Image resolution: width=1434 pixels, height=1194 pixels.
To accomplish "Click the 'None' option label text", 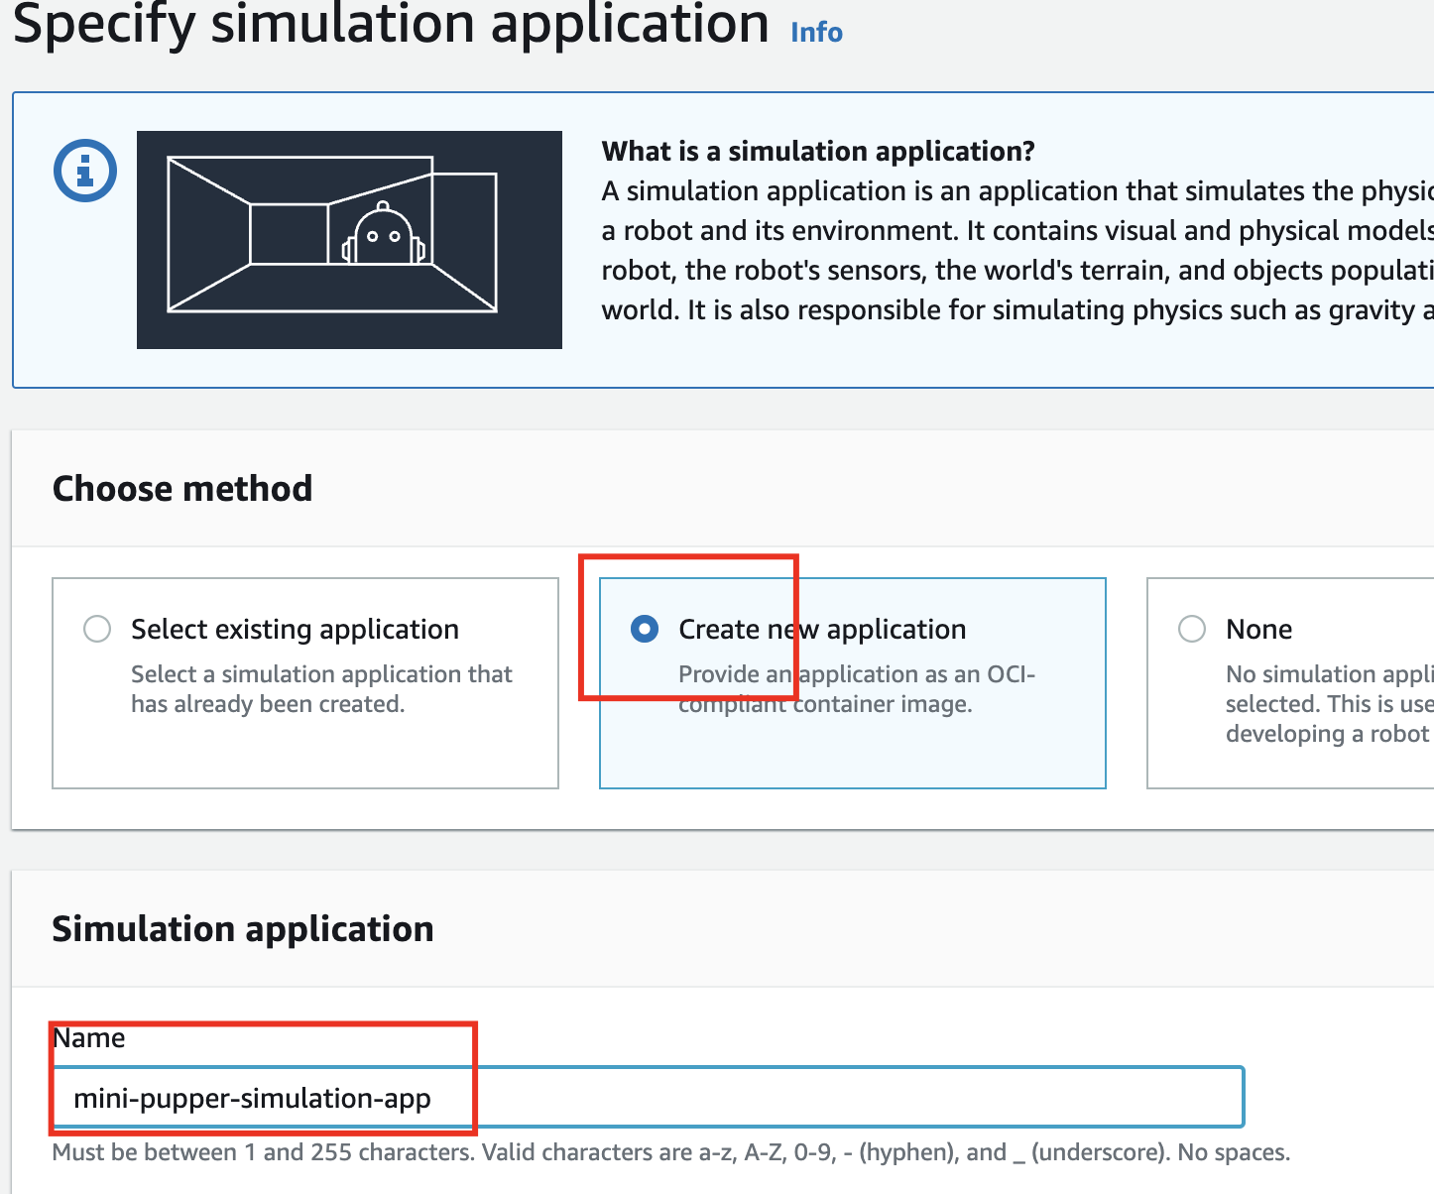I will [x=1258, y=629].
